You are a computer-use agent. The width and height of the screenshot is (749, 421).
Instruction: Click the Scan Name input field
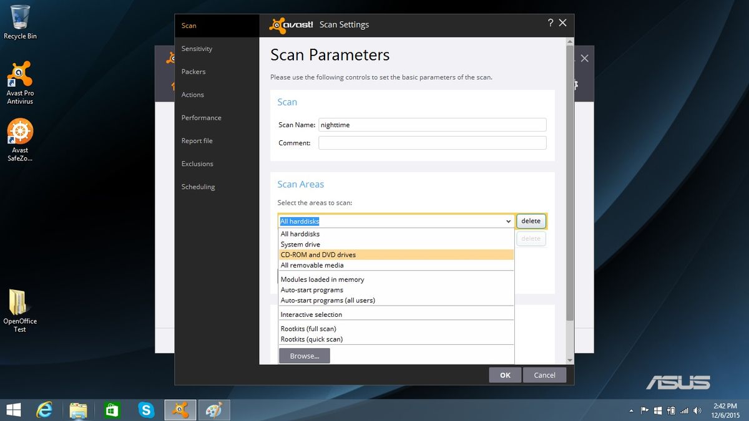pyautogui.click(x=432, y=125)
